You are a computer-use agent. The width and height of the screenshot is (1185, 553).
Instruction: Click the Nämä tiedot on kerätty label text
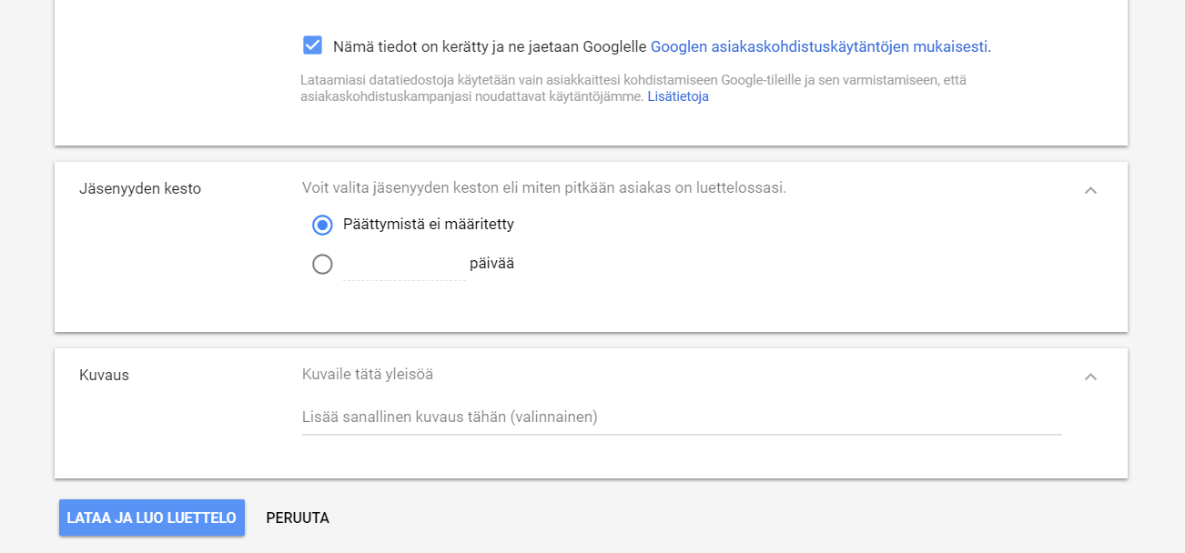(x=490, y=46)
